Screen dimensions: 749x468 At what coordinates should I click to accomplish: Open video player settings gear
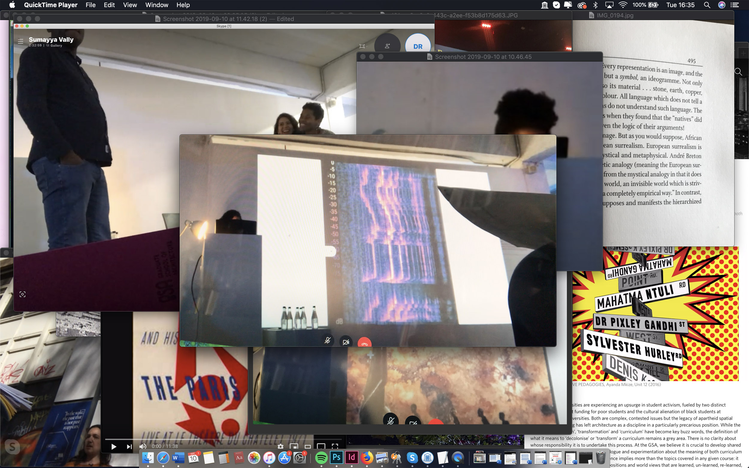[280, 446]
